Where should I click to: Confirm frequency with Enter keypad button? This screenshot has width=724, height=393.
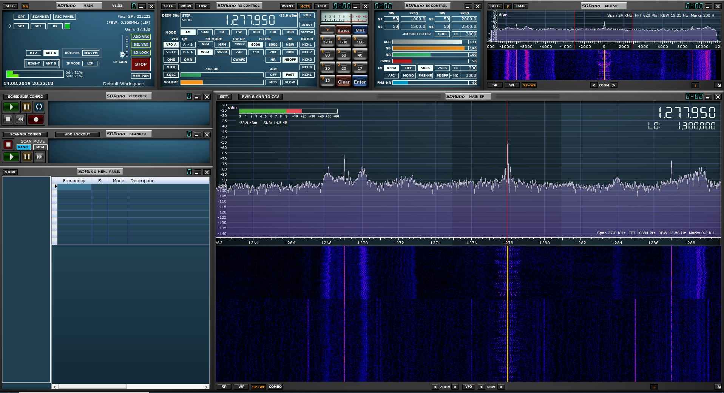[360, 81]
